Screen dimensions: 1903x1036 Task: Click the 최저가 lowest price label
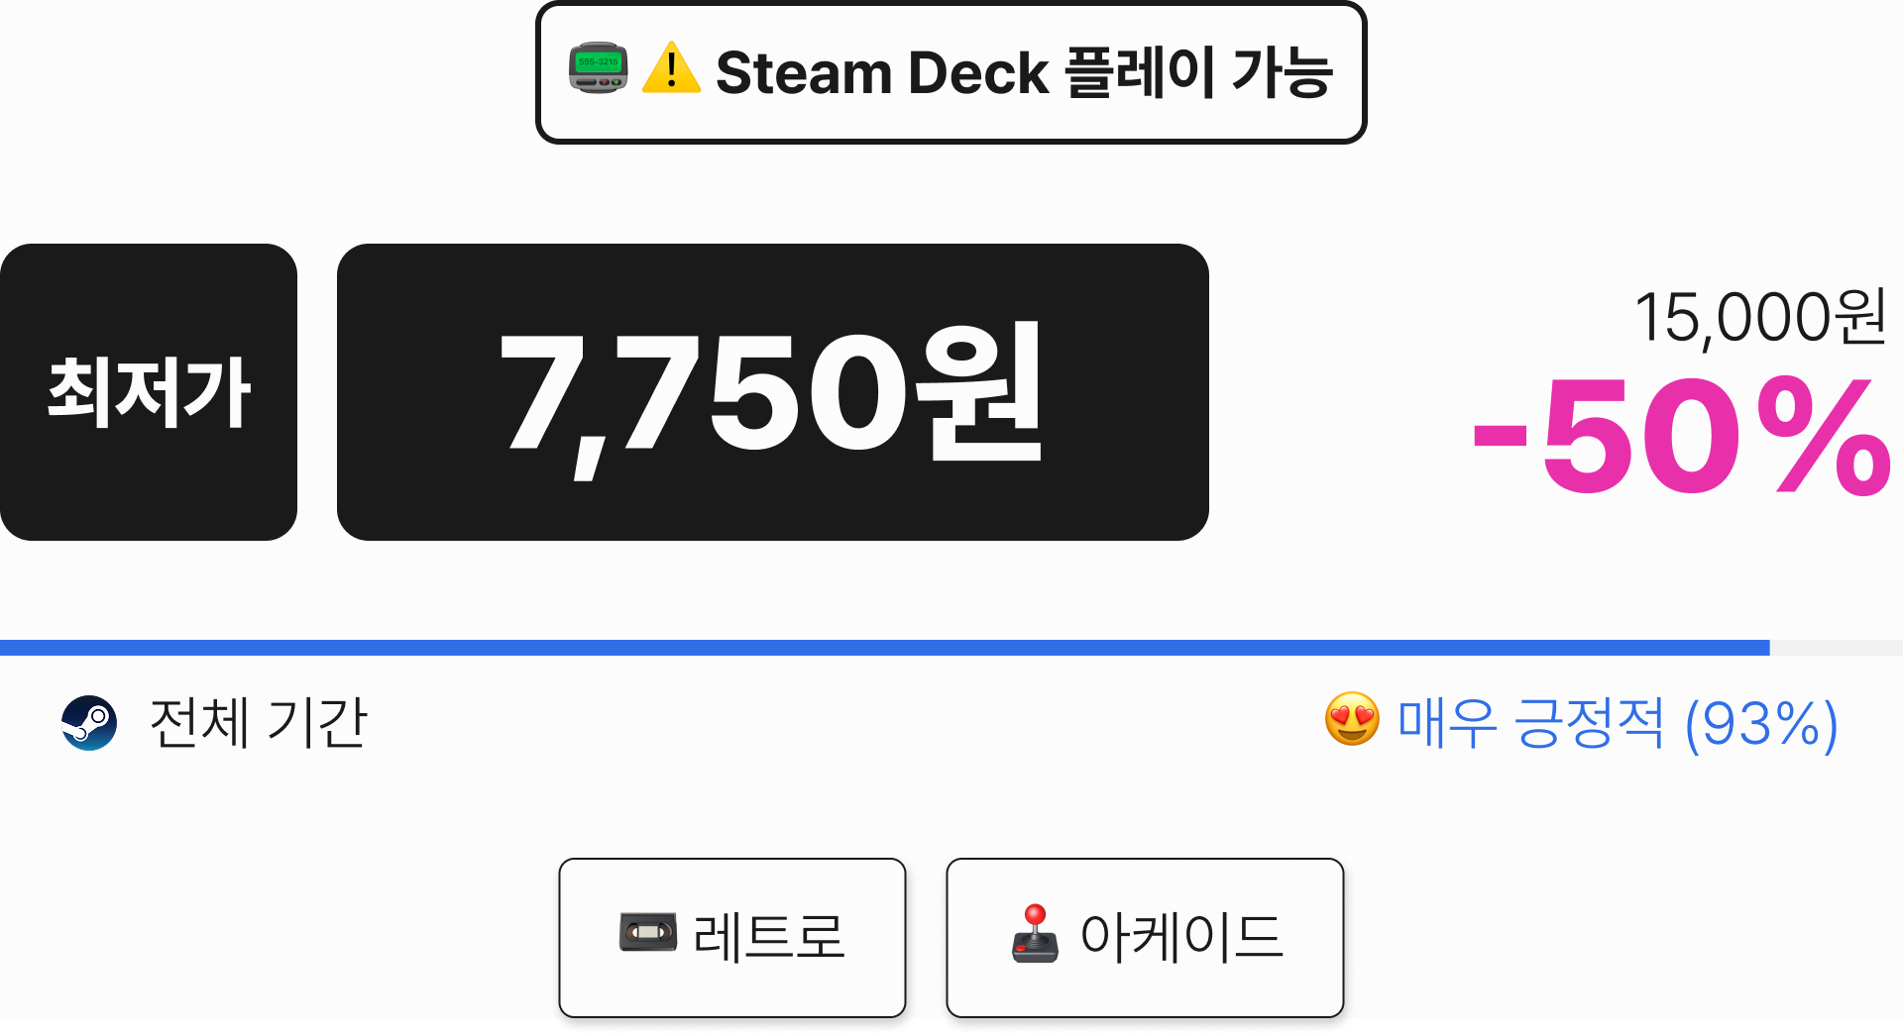149,392
